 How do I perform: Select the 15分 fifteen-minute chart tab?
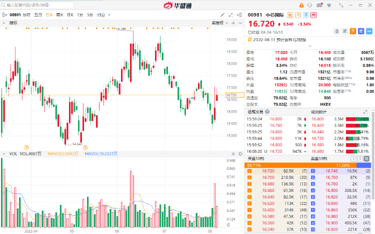(101, 15)
